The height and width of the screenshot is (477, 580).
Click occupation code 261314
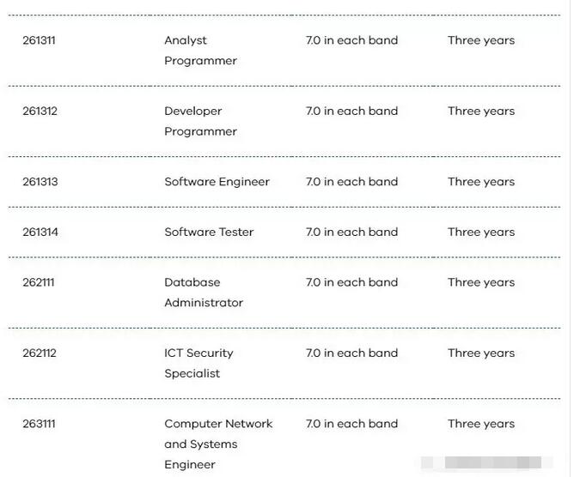[x=40, y=232]
